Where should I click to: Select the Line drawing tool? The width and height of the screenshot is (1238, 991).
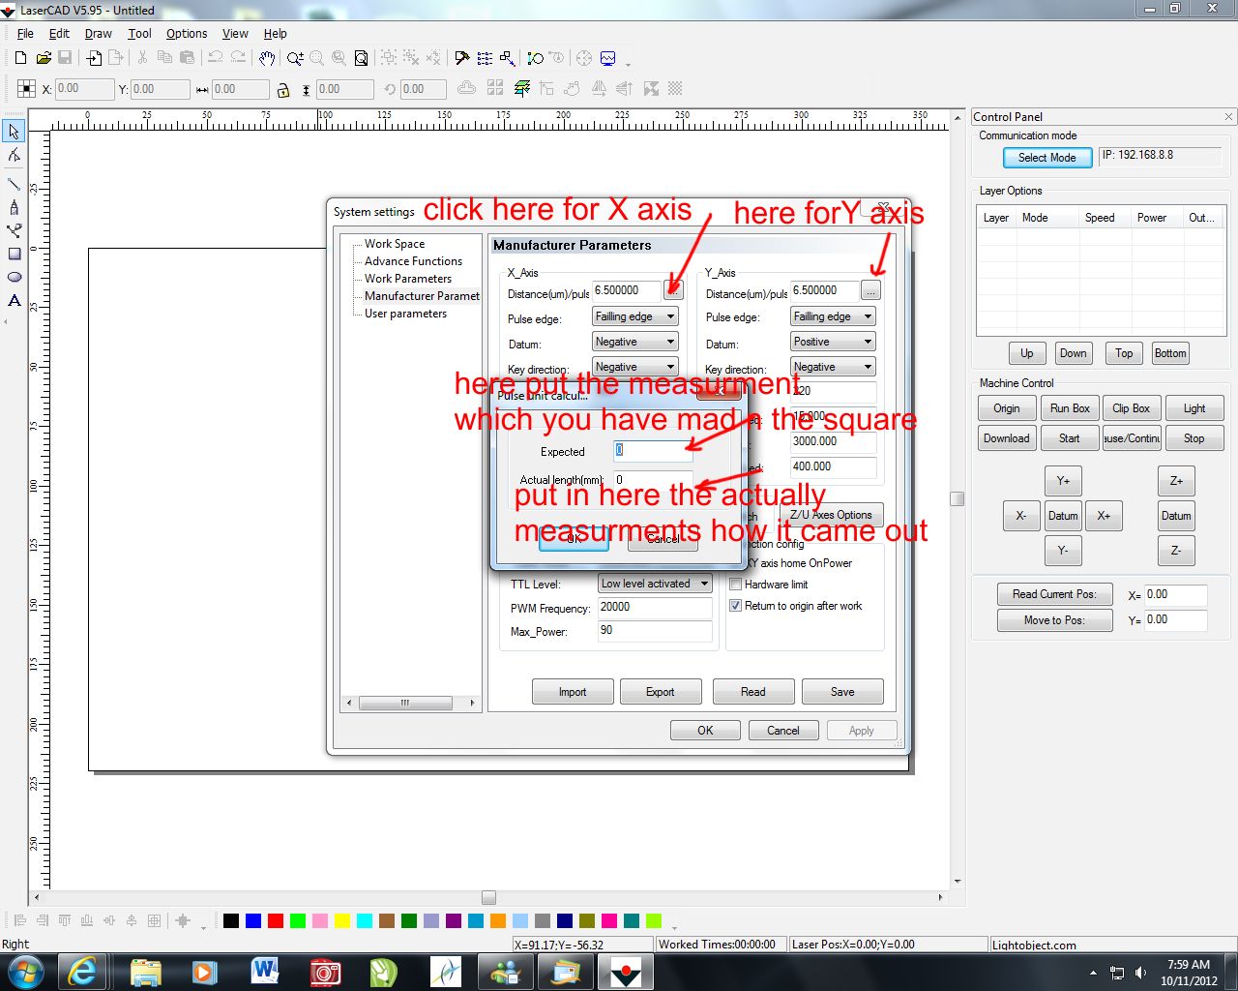pyautogui.click(x=14, y=183)
